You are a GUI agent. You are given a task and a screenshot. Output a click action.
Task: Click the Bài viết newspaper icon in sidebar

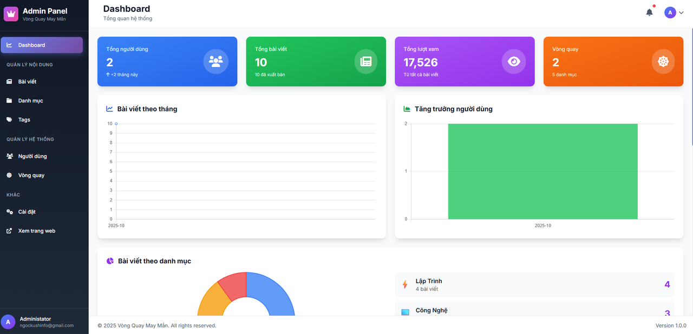[x=9, y=82]
